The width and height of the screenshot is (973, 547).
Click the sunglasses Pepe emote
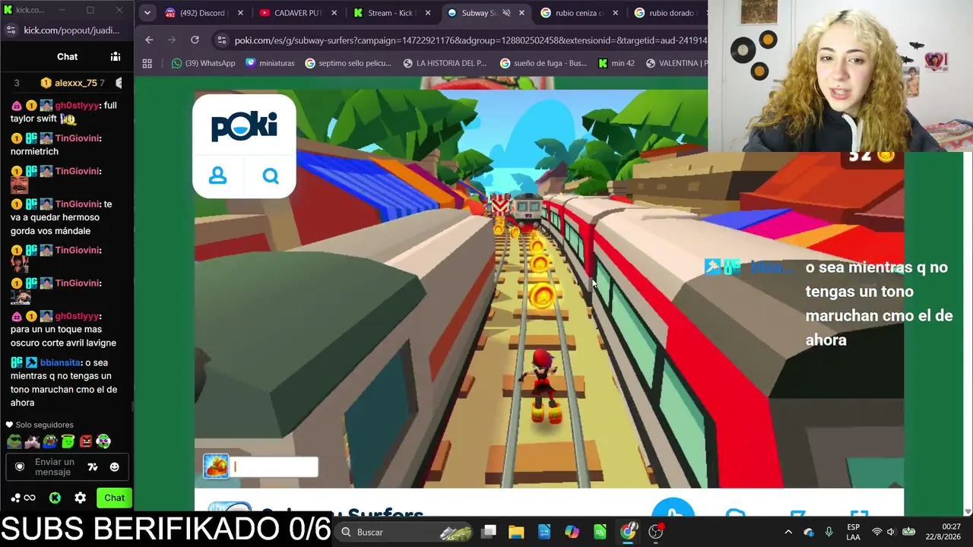pos(14,441)
